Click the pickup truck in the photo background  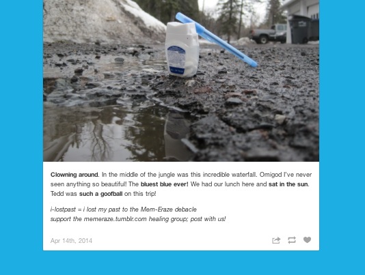click(269, 34)
